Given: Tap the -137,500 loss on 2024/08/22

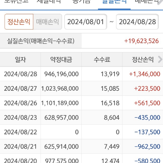Looking at the screenshot, I should (x=148, y=132).
